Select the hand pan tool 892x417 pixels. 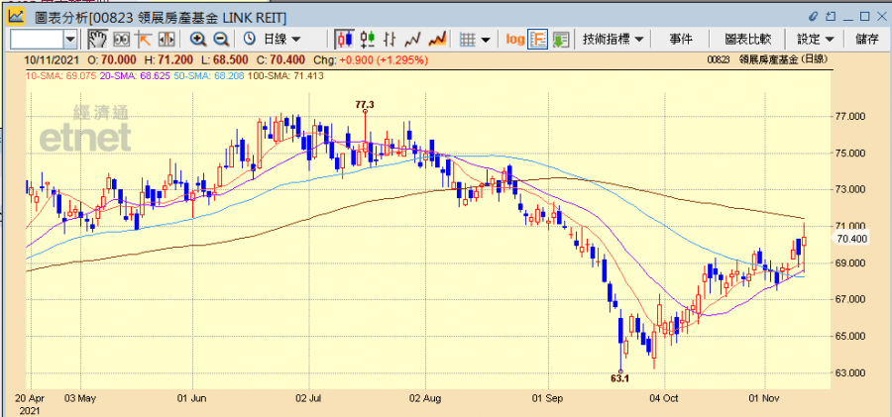[97, 39]
